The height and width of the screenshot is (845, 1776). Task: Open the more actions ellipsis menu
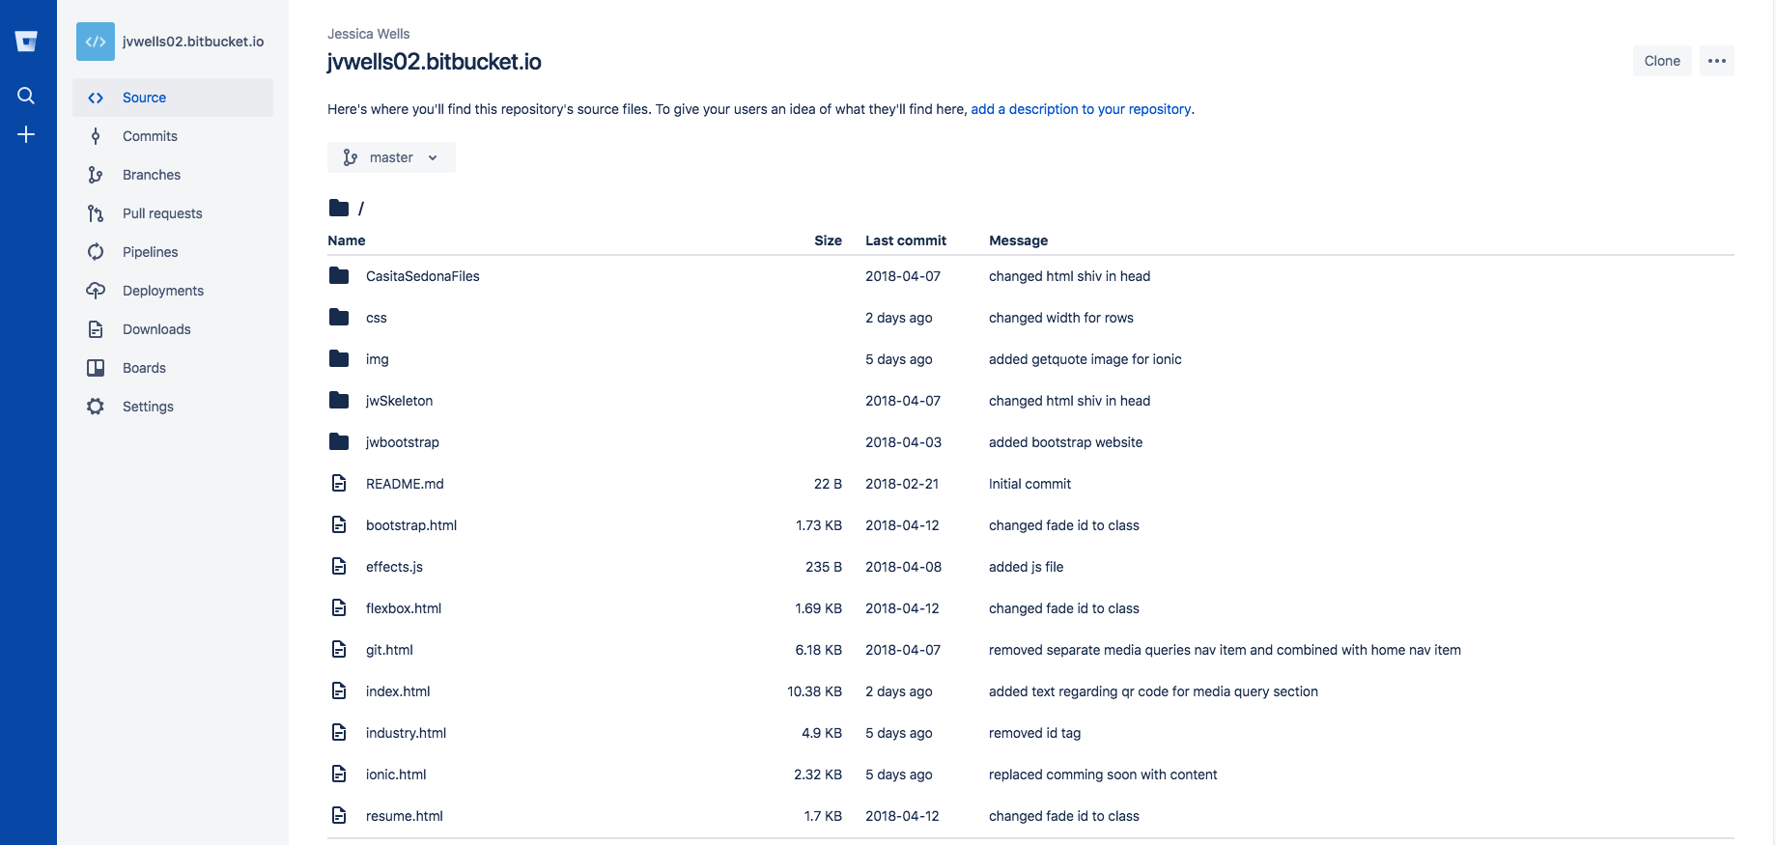pos(1717,61)
